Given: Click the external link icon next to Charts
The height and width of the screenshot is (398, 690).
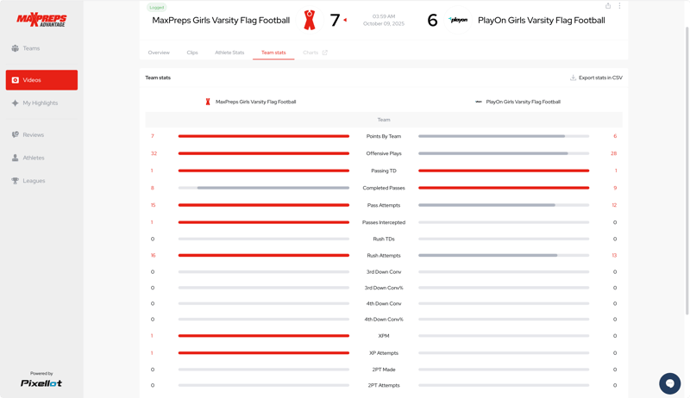Looking at the screenshot, I should (325, 53).
